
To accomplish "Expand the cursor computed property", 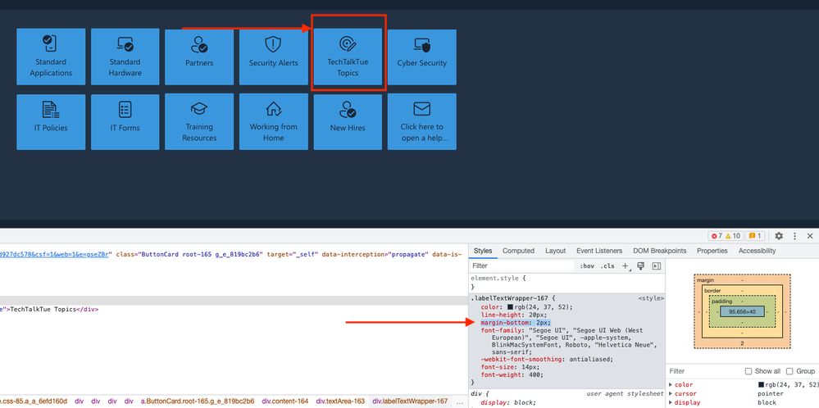I will coord(671,393).
